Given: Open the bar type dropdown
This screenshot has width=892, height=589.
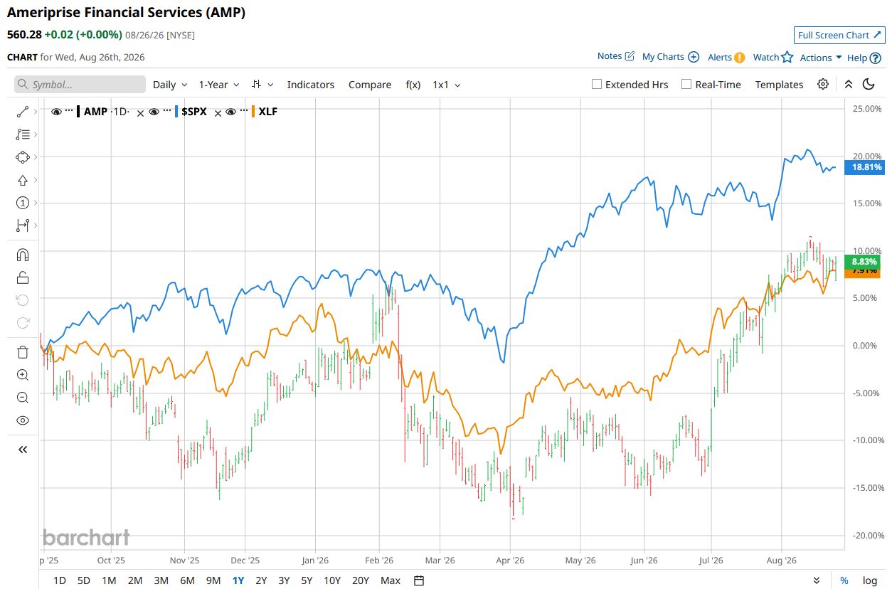Looking at the screenshot, I should click(x=262, y=85).
